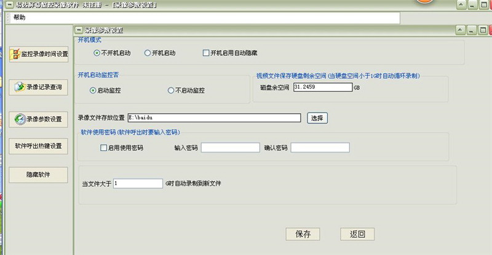Minimize the main application window

click(472, 5)
